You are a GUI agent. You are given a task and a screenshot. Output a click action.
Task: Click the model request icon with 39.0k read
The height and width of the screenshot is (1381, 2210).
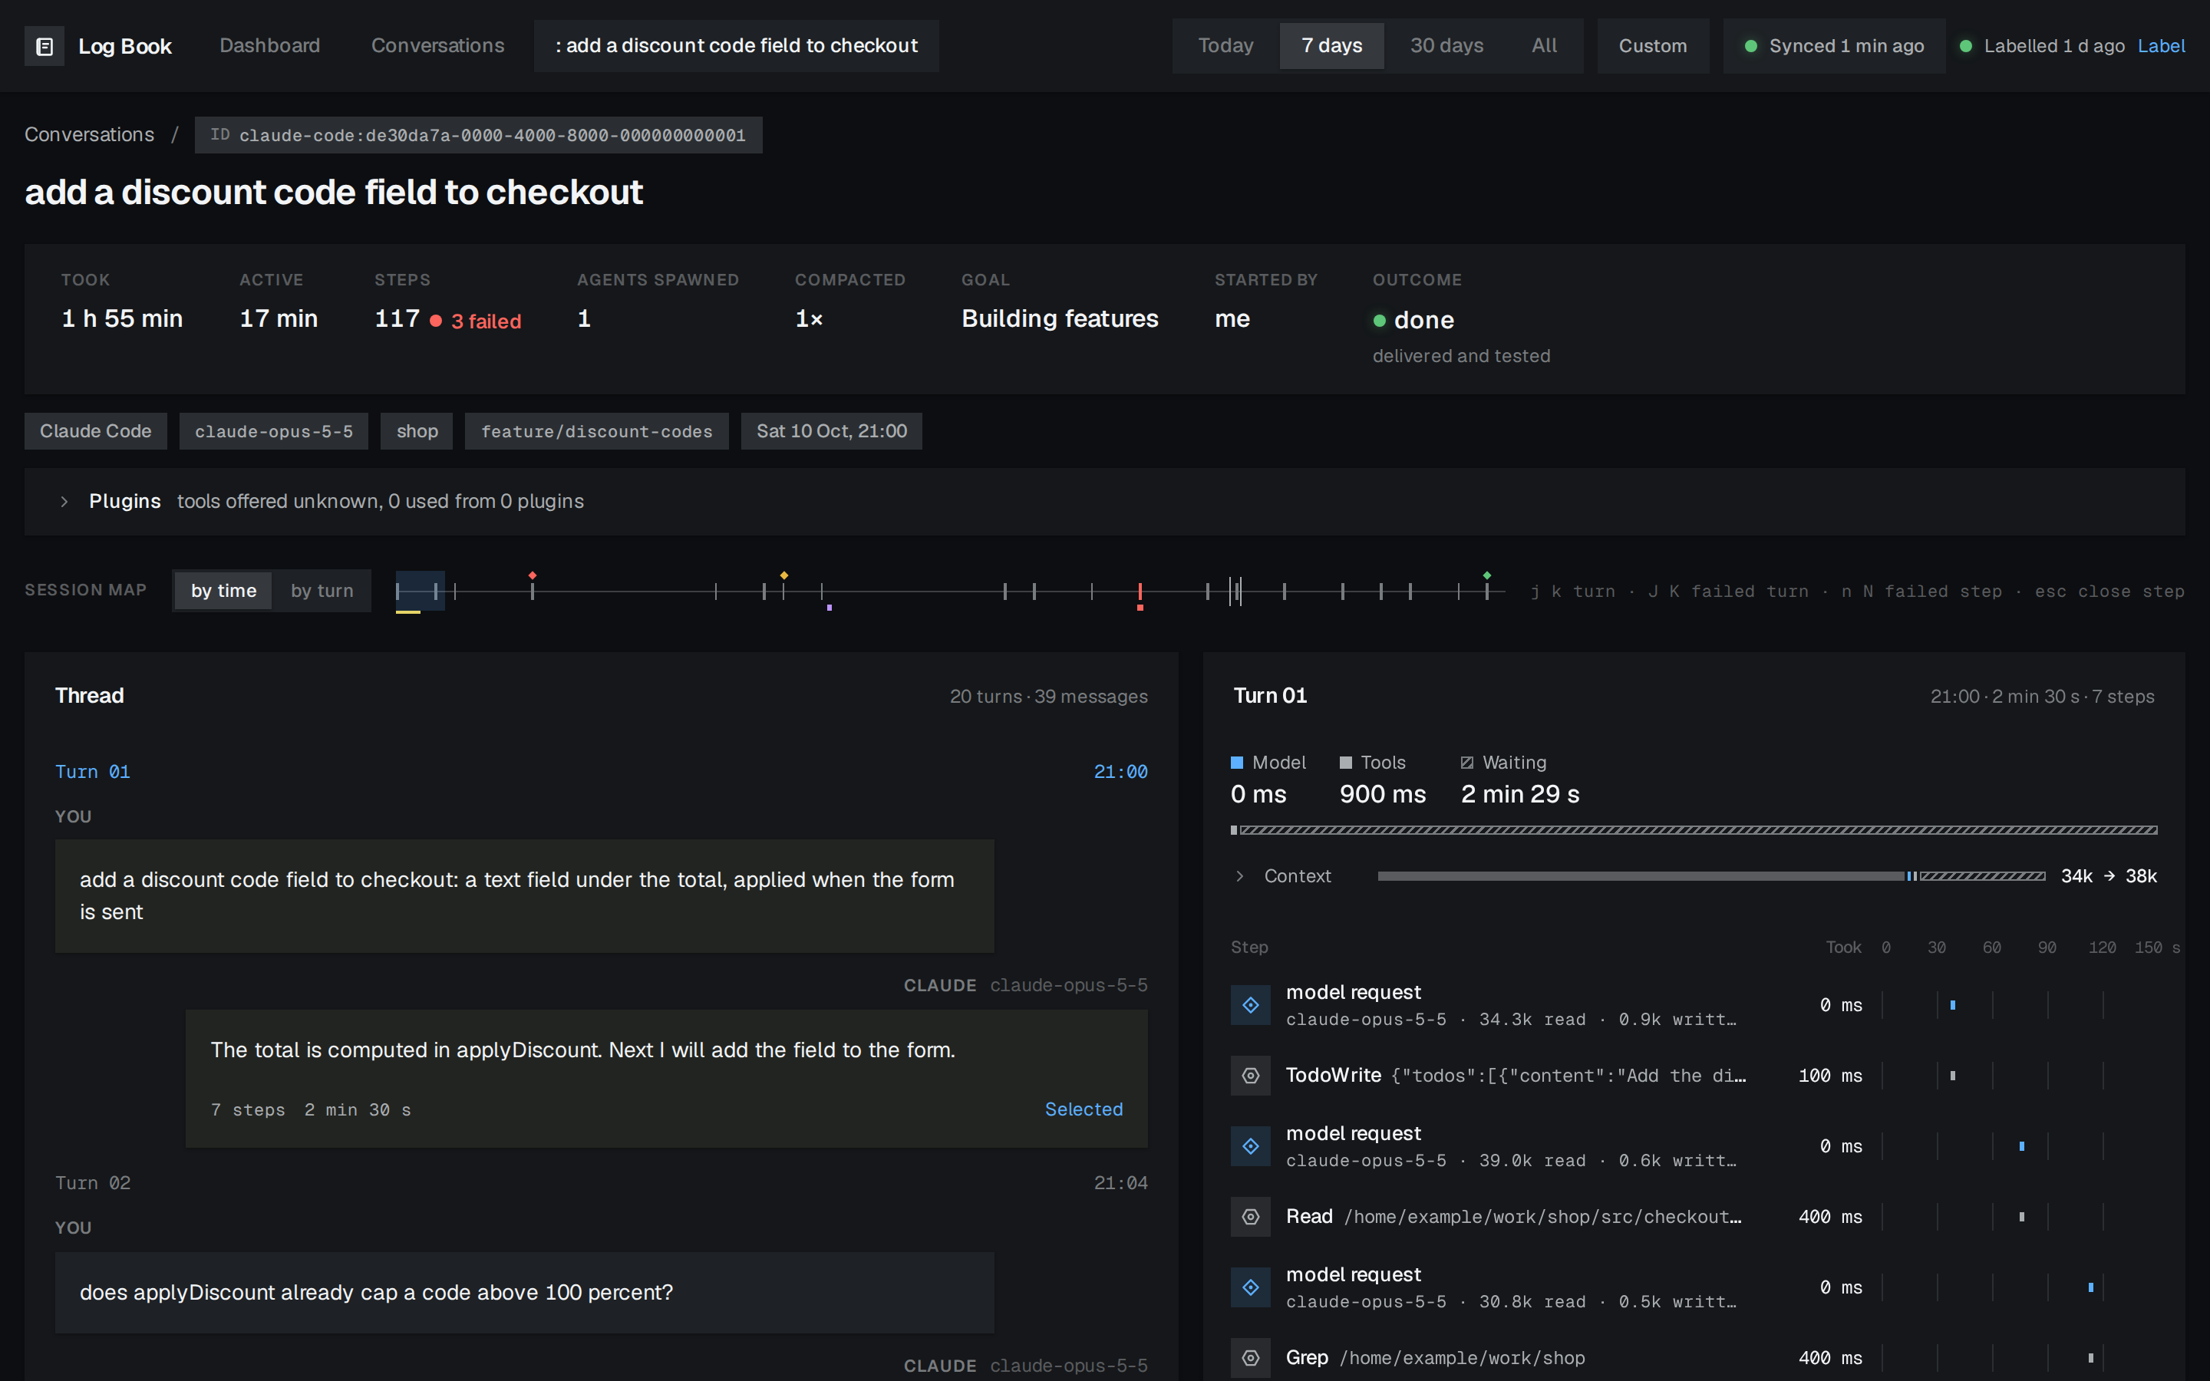[1250, 1146]
